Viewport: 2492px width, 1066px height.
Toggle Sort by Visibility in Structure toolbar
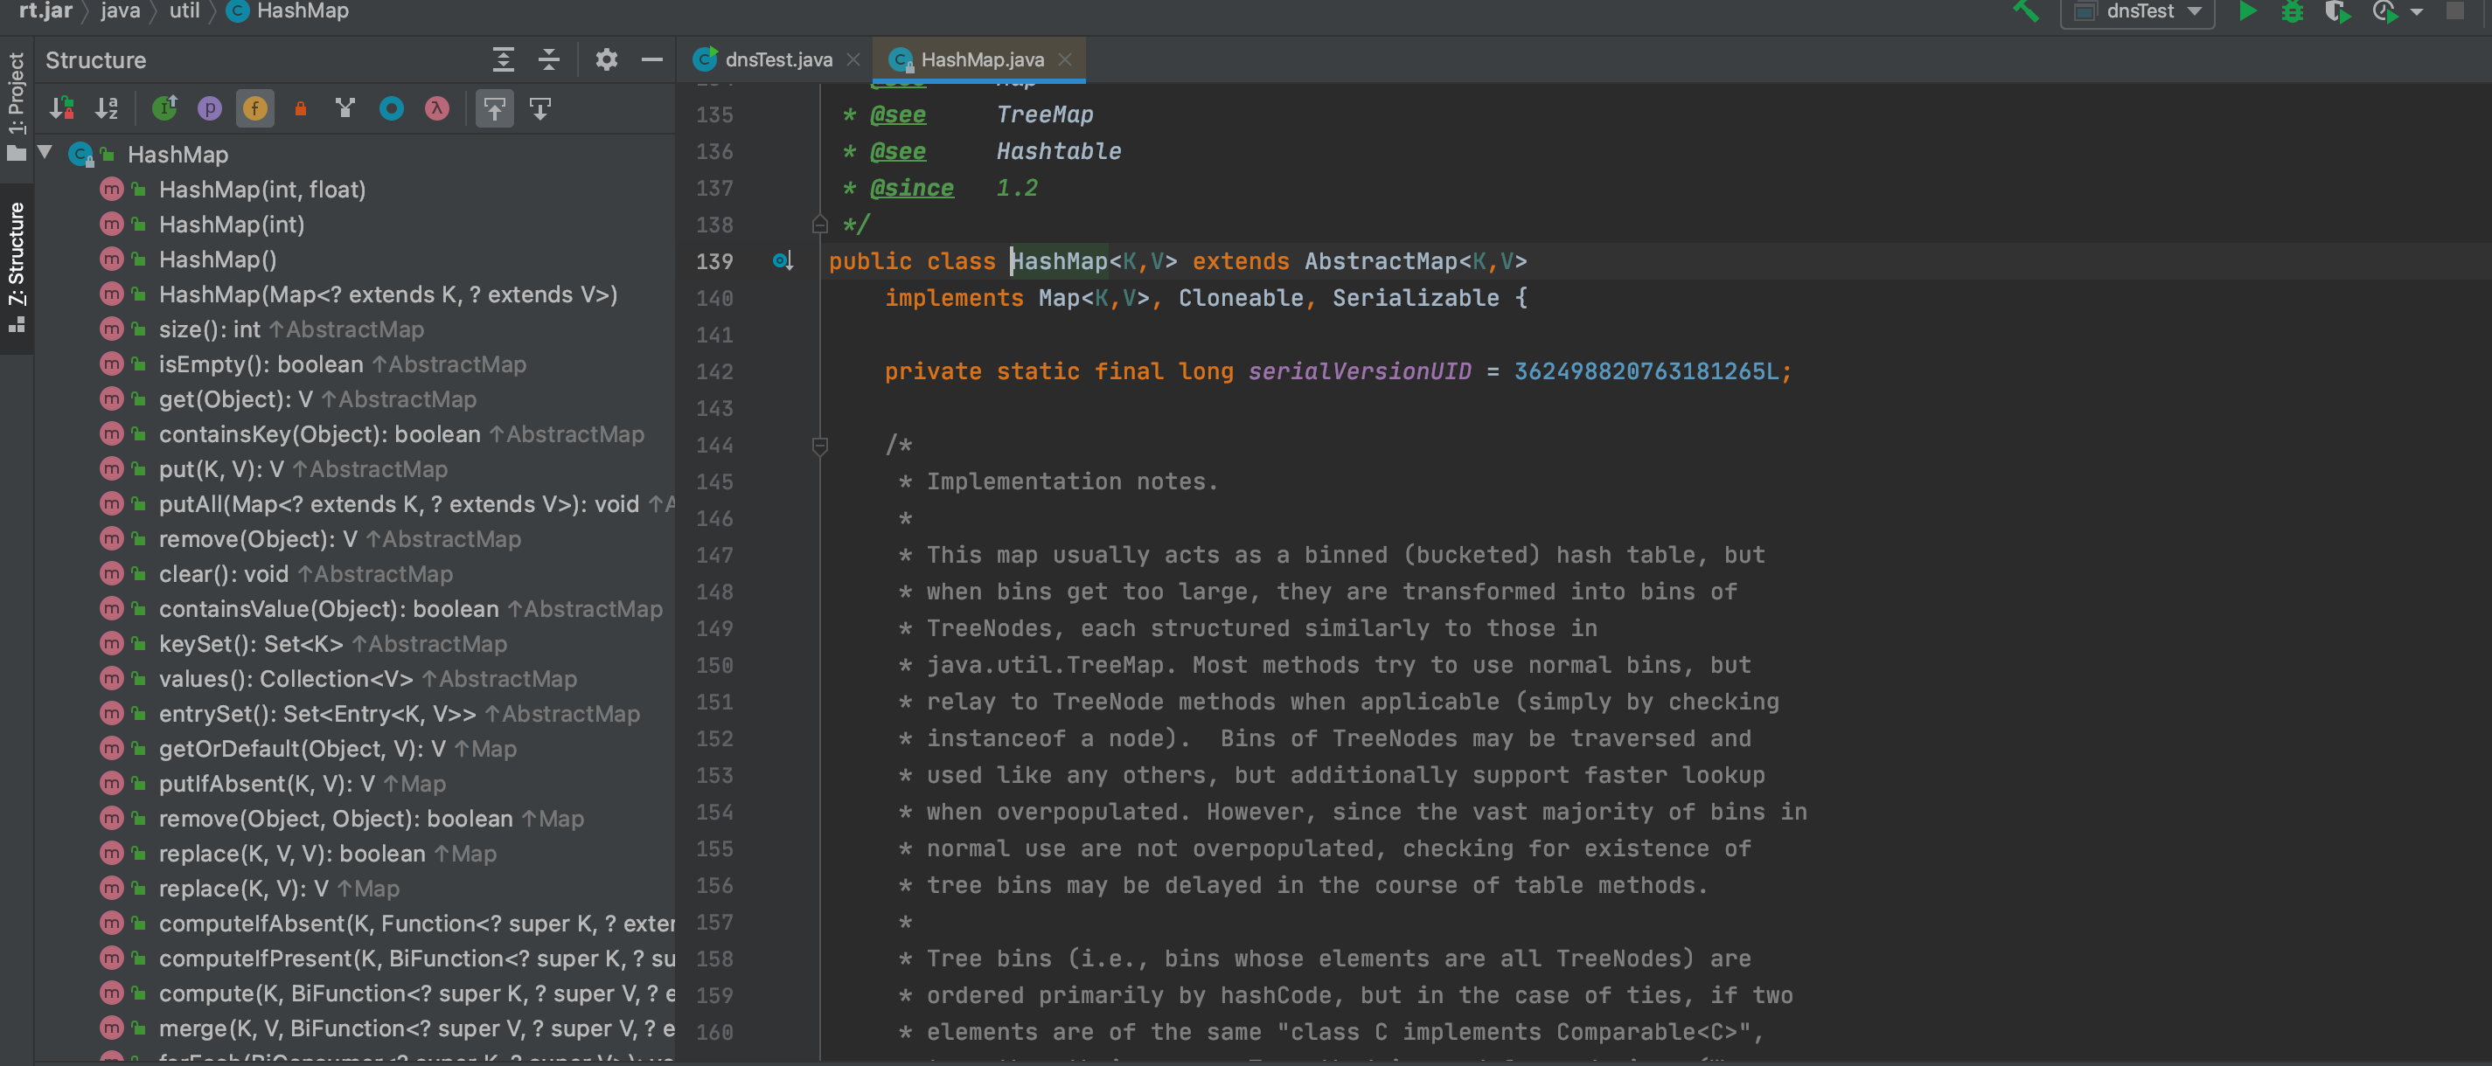tap(62, 108)
